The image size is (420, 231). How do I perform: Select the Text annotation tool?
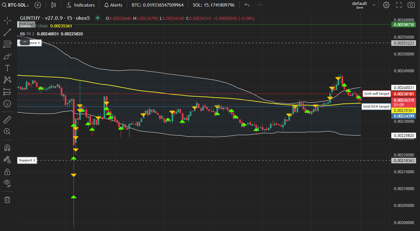tap(7, 68)
